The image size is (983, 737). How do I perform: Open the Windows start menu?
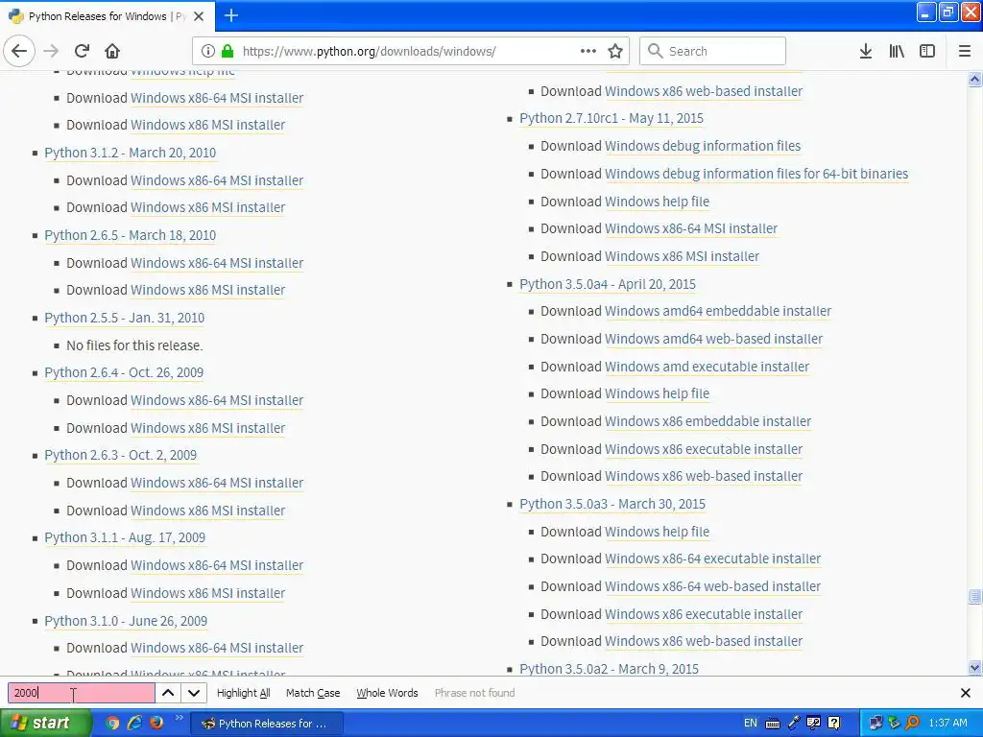click(x=45, y=724)
